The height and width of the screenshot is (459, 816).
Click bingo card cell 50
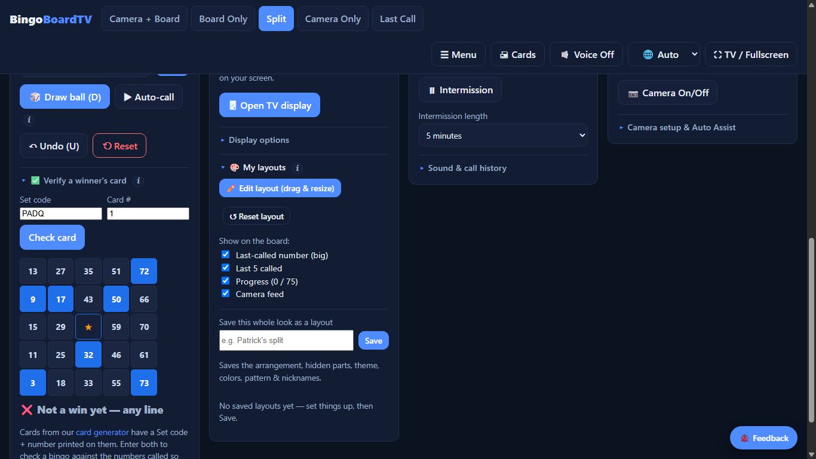(116, 299)
